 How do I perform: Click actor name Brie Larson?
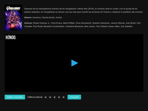click(90, 26)
